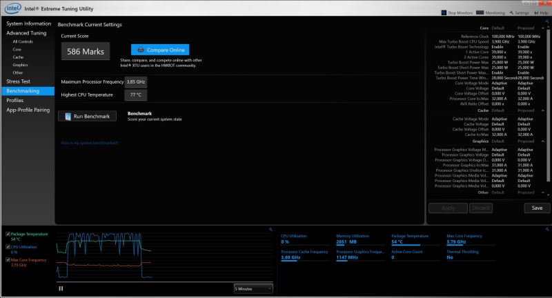Open Settings via the wrench icon
Screen dimensions: 552x298
(511, 12)
